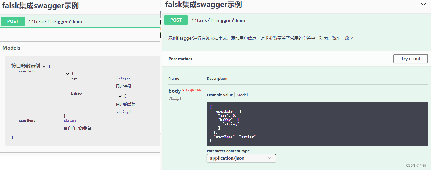431x170 pixels.
Task: Click the 用户的爱好 description text
Action: click(x=126, y=104)
